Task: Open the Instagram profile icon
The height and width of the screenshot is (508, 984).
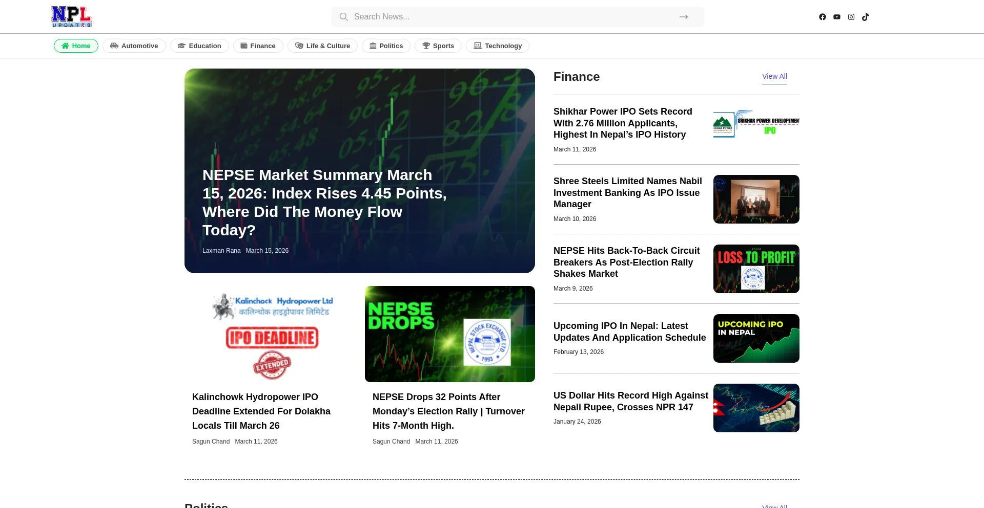Action: 851,17
